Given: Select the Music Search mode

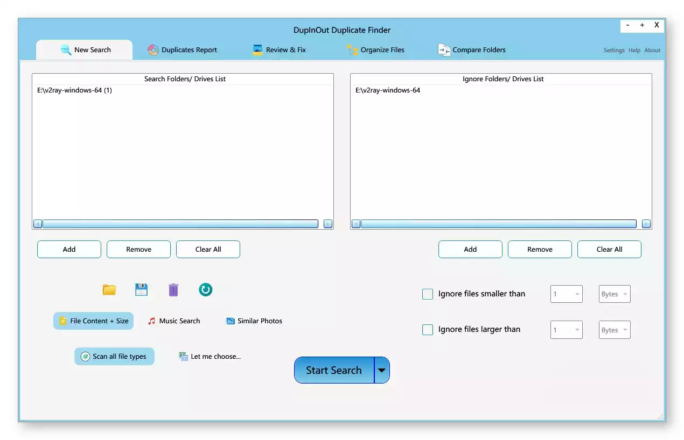Looking at the screenshot, I should coord(174,321).
